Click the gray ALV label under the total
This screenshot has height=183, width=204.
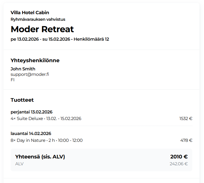[19, 164]
